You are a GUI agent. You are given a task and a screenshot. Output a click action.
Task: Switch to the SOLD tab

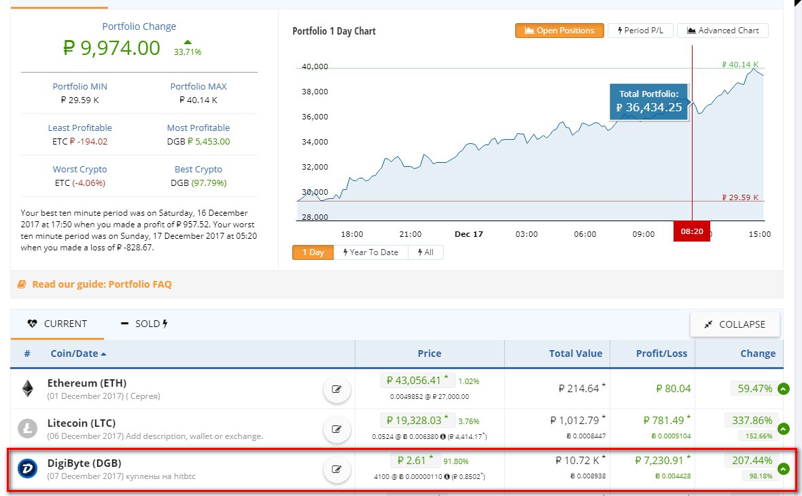click(x=144, y=324)
